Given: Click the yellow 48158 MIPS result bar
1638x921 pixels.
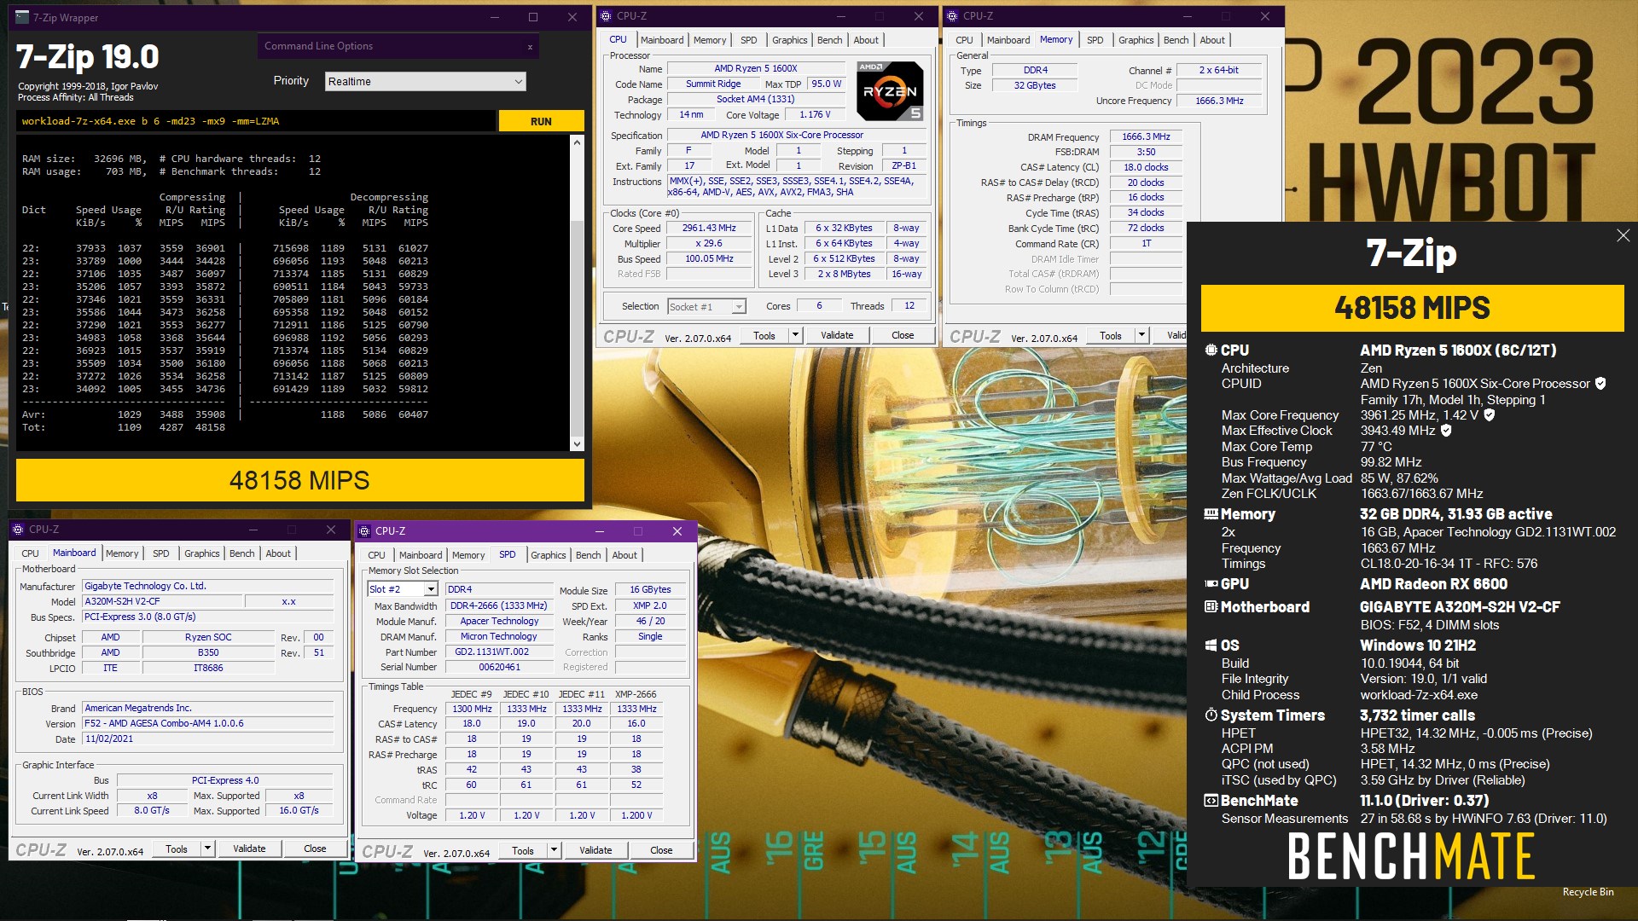Looking at the screenshot, I should point(299,480).
